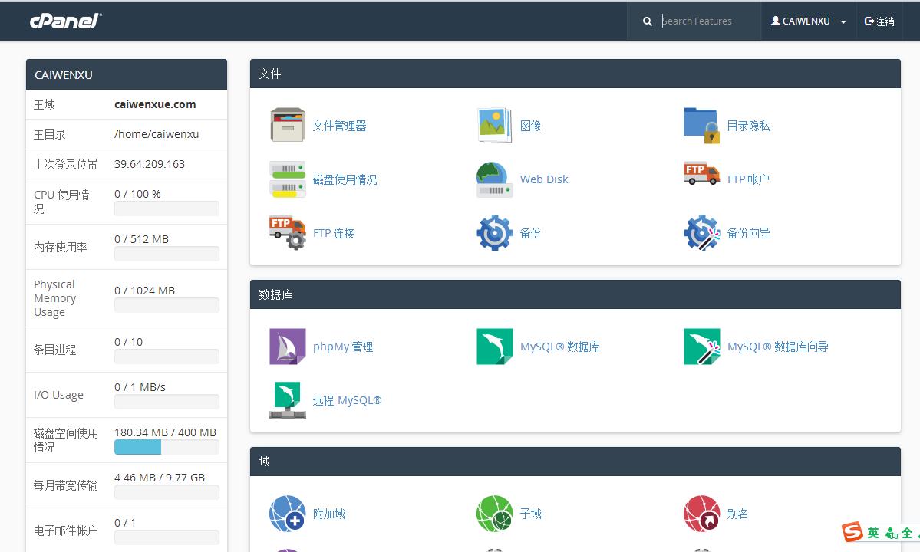This screenshot has width=920, height=552.
Task: Click the MySQL® 数据库 dolphin icon
Action: (494, 347)
